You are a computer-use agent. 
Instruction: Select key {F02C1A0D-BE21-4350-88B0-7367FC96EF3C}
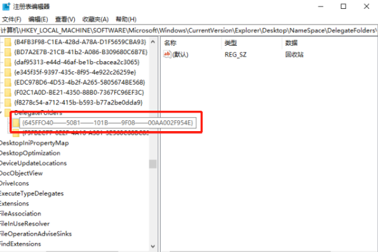coord(79,93)
